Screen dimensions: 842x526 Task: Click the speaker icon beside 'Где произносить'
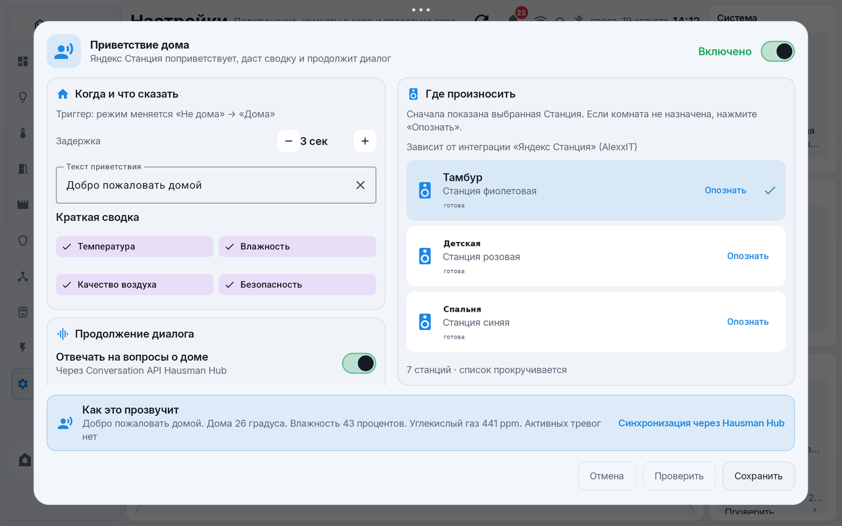click(413, 94)
